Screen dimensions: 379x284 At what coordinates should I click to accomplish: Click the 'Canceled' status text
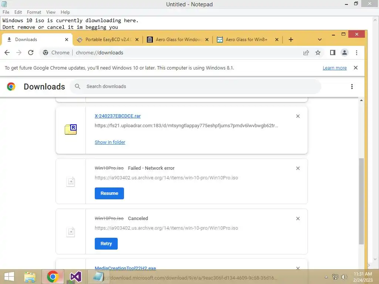(138, 218)
